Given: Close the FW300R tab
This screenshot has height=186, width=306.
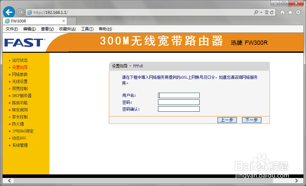Looking at the screenshot, I should (63, 21).
